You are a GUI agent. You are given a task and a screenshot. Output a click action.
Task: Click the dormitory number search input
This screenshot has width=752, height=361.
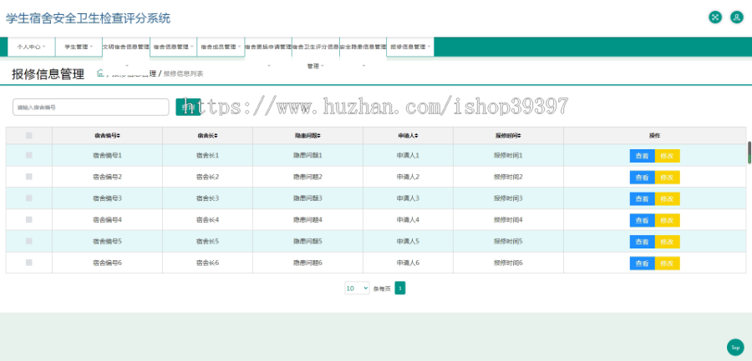(90, 108)
